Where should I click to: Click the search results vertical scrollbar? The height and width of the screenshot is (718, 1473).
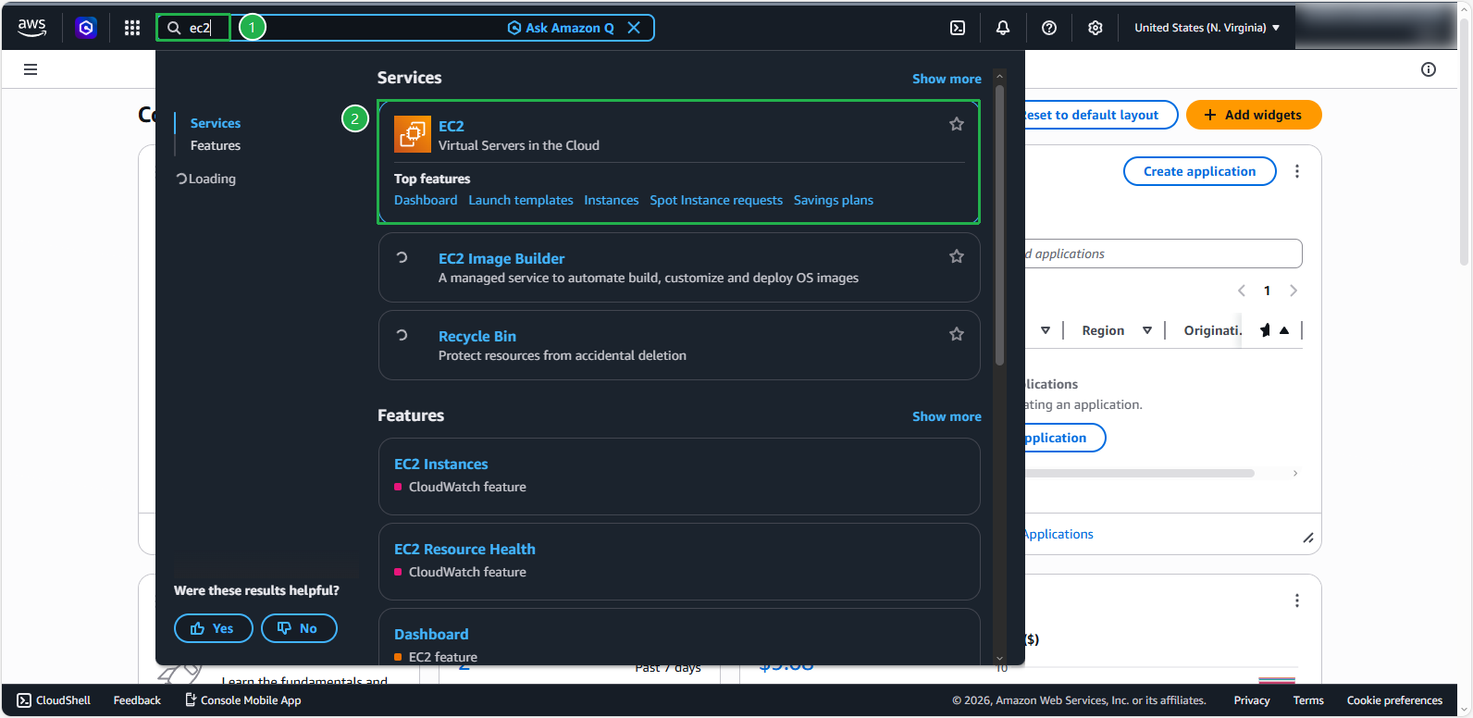999,225
